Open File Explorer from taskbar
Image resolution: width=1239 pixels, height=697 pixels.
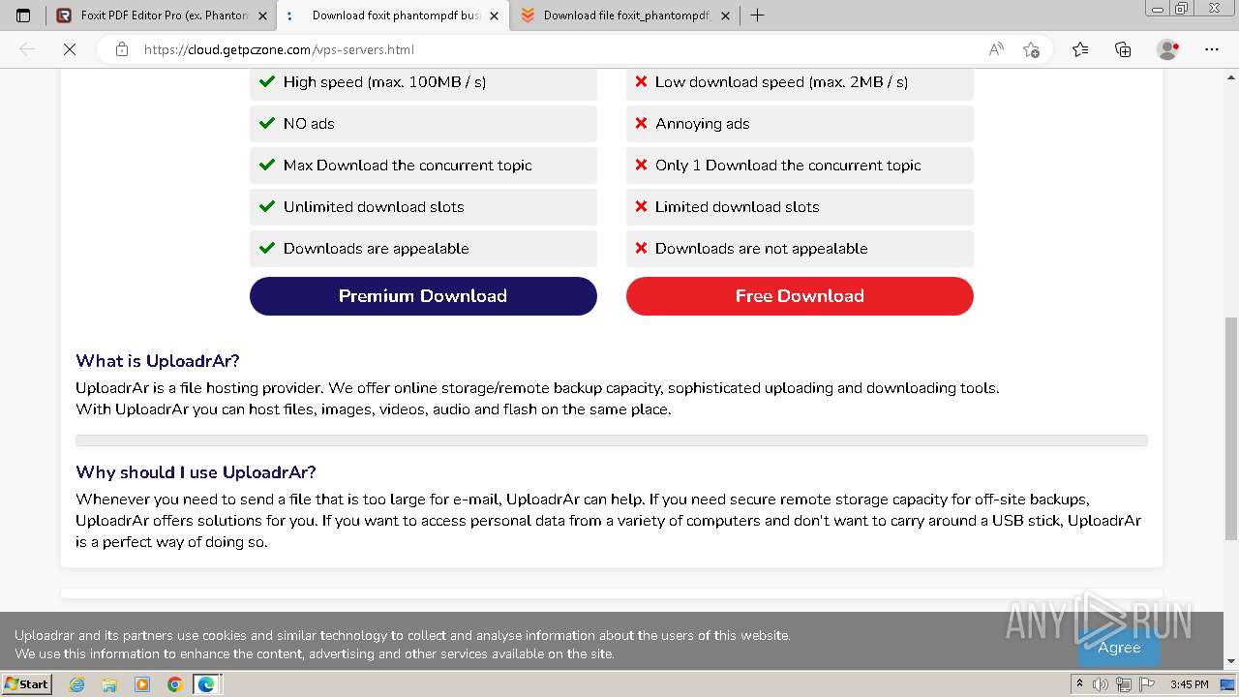(x=109, y=684)
